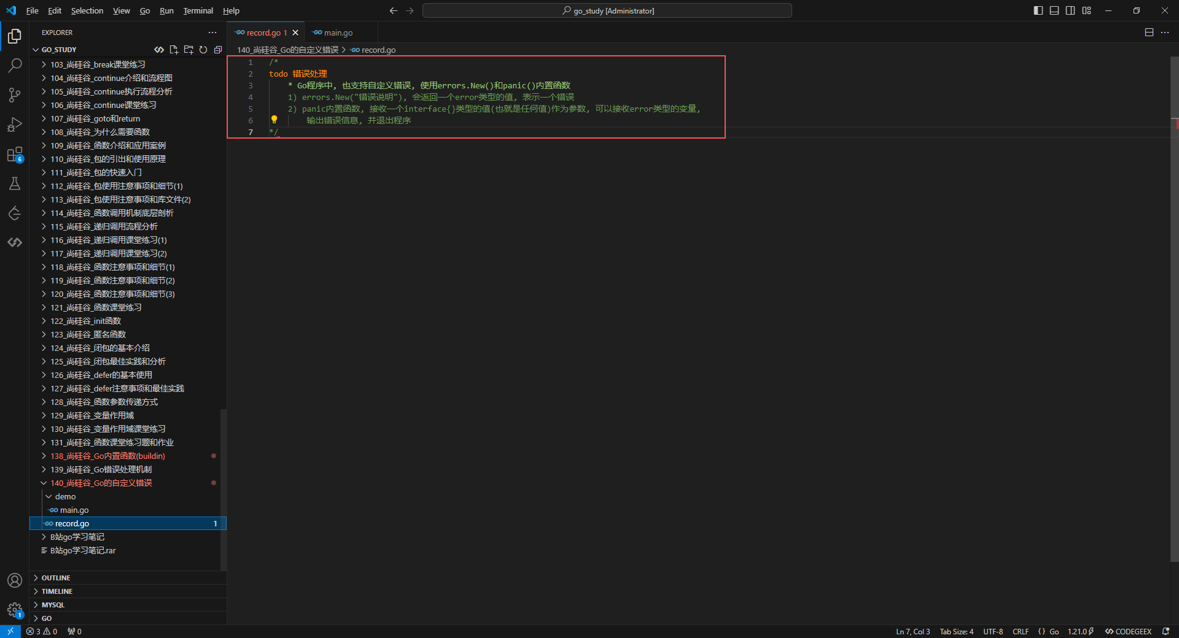Refresh the explorer file tree
Image resolution: width=1179 pixels, height=638 pixels.
[x=203, y=50]
